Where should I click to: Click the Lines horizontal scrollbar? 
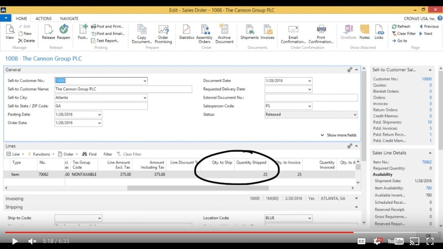point(198,188)
